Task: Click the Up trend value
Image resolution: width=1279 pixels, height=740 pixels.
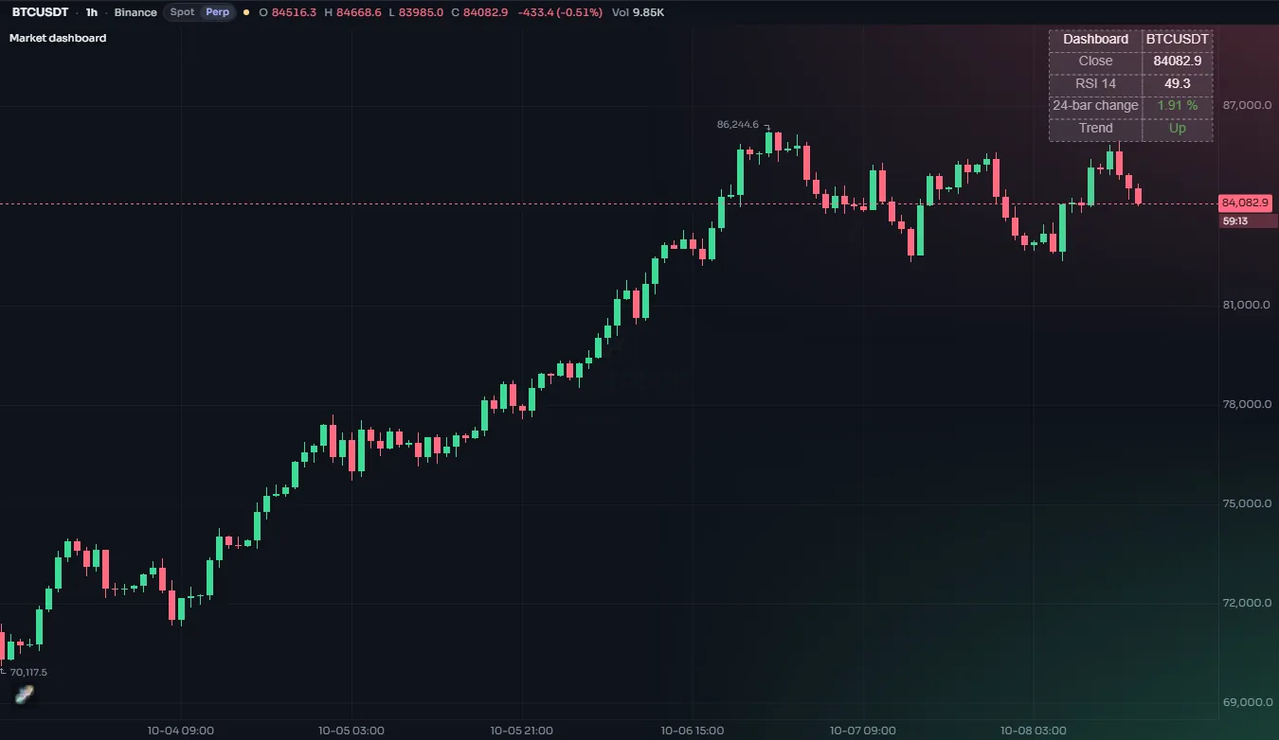Action: pyautogui.click(x=1178, y=128)
